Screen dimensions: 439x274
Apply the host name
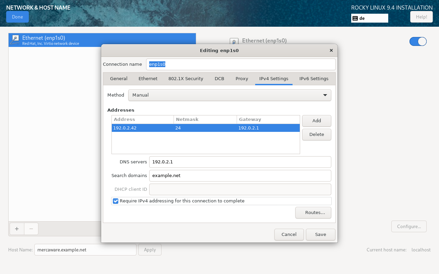coord(150,250)
